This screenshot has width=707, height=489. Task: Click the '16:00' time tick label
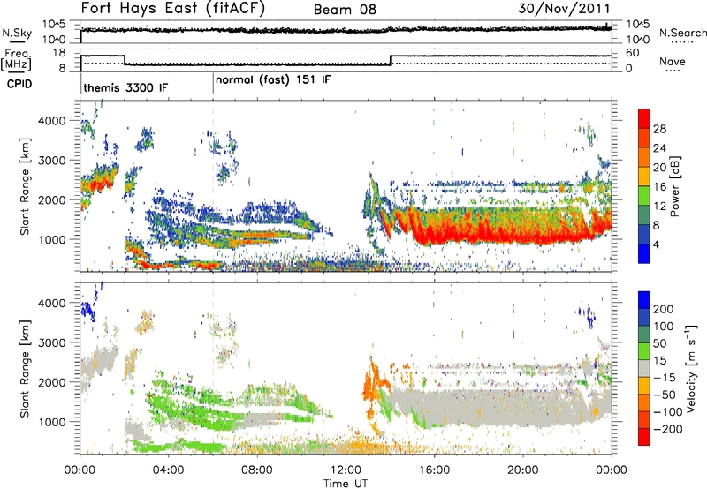(x=434, y=470)
